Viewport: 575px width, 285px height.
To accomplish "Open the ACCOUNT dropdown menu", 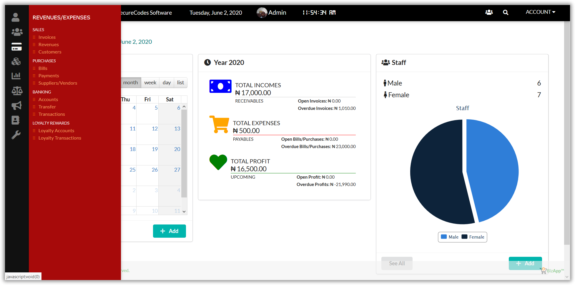I will 540,12.
